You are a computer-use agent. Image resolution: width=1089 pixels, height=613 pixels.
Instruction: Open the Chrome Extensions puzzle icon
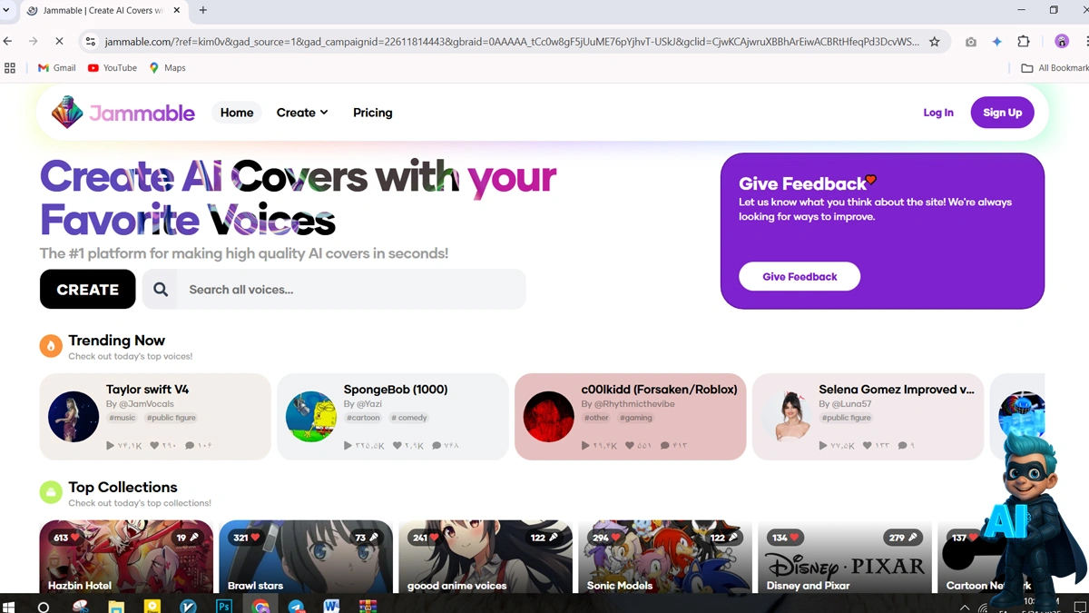[1024, 42]
